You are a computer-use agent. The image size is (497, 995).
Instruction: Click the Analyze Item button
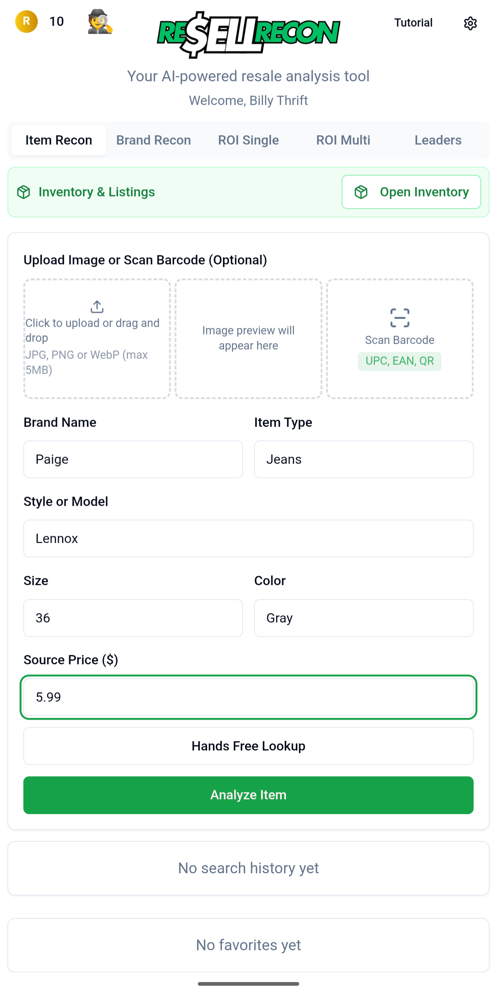coord(248,795)
